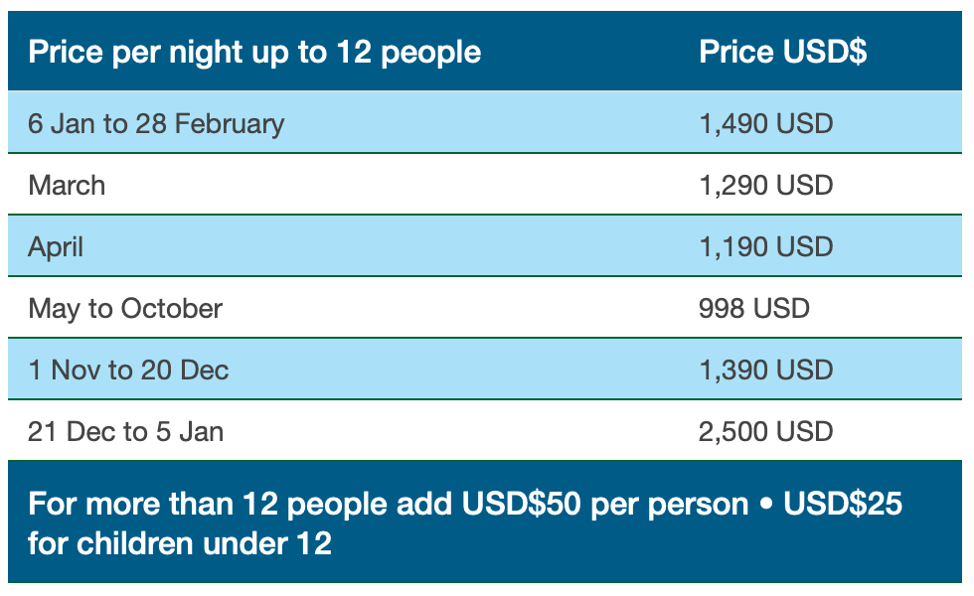The height and width of the screenshot is (596, 974).
Task: Click the "1 Nov to 20 Dec" row label
Action: point(128,371)
